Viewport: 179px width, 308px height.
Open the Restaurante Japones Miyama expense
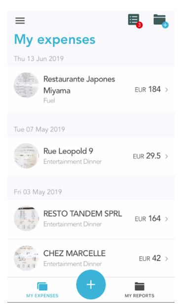click(x=91, y=90)
